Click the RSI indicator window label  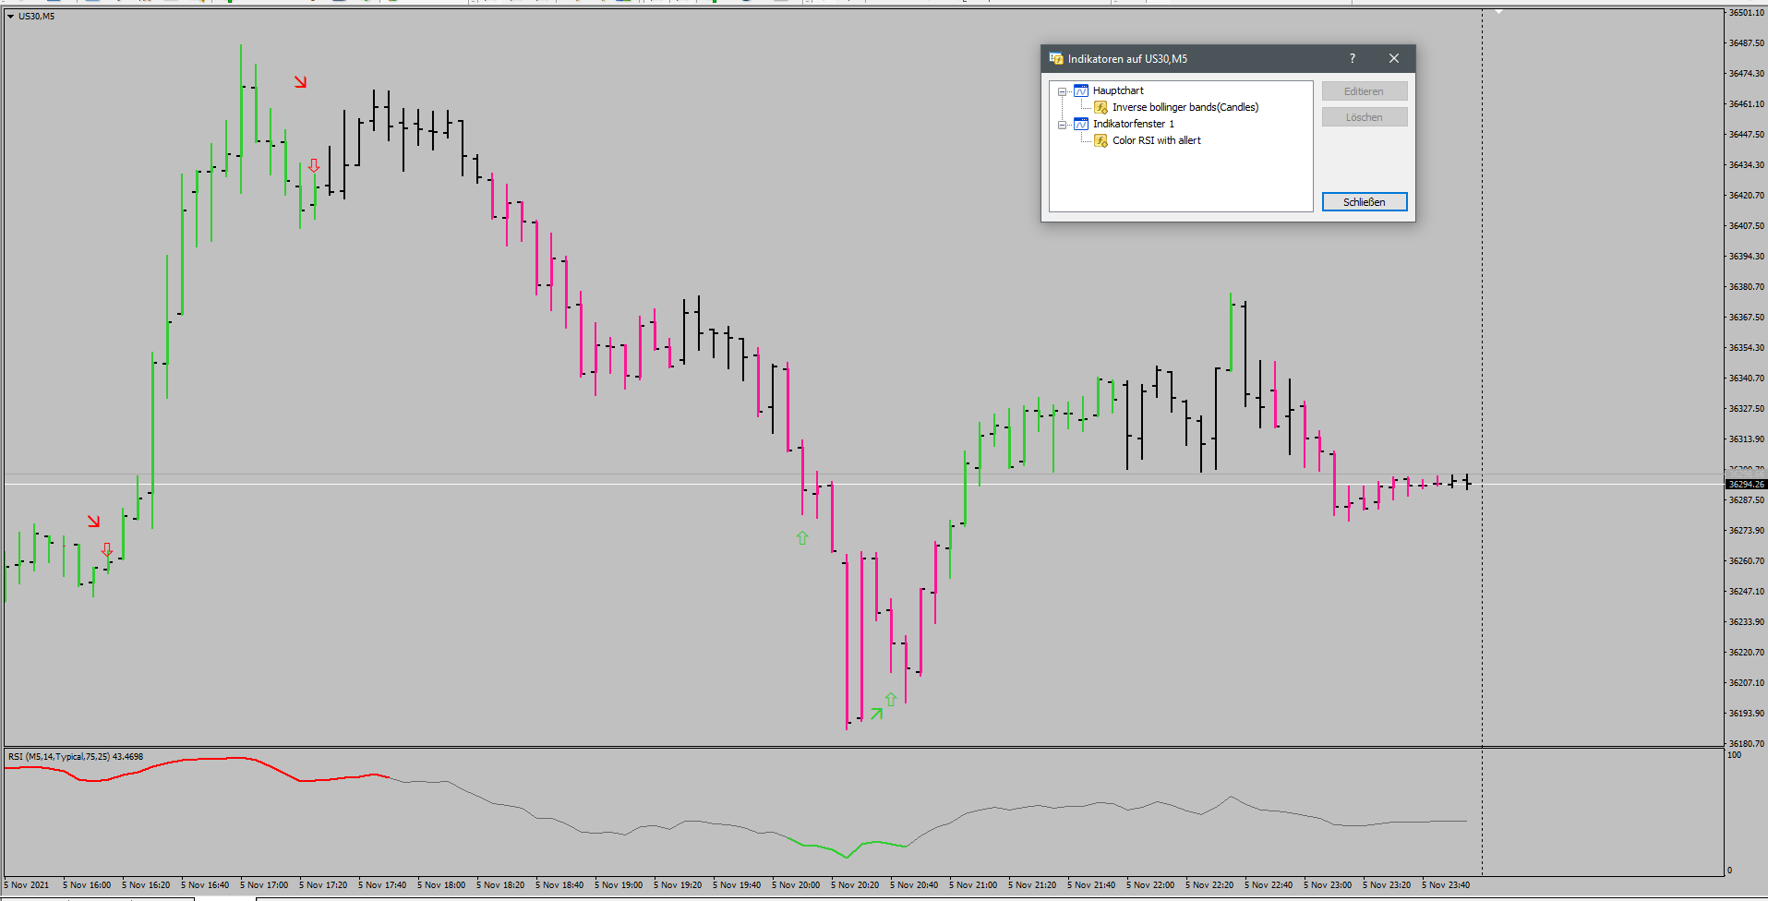pos(76,757)
